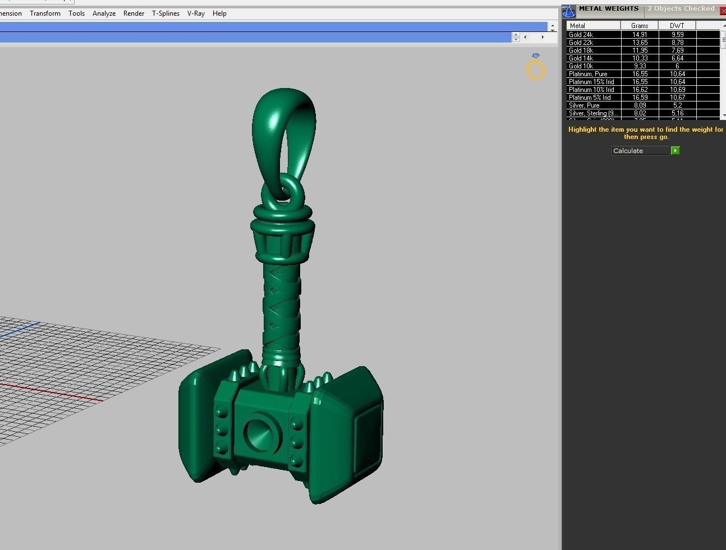Select the Silver, Pure row
This screenshot has height=550, width=726.
click(643, 105)
